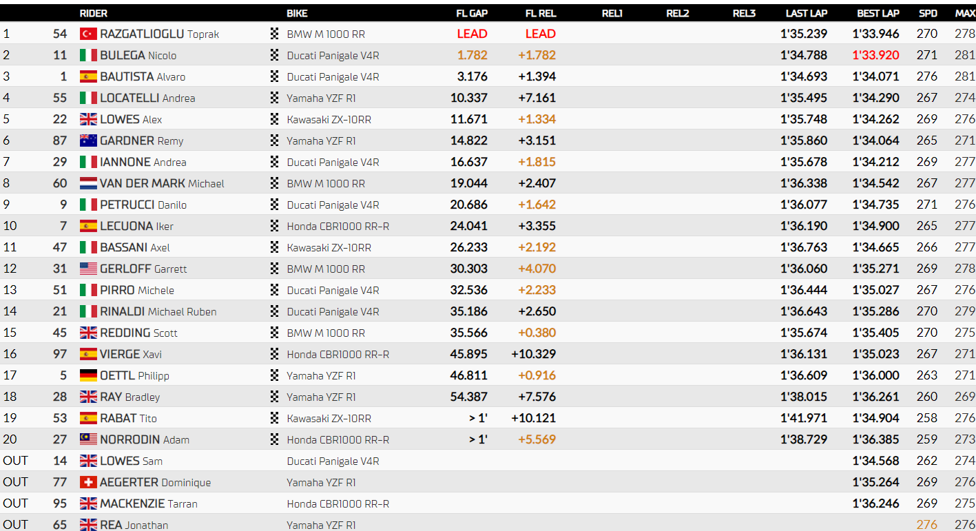The height and width of the screenshot is (531, 976).
Task: Click the Swiss flag next to Aegerter
Action: point(88,482)
